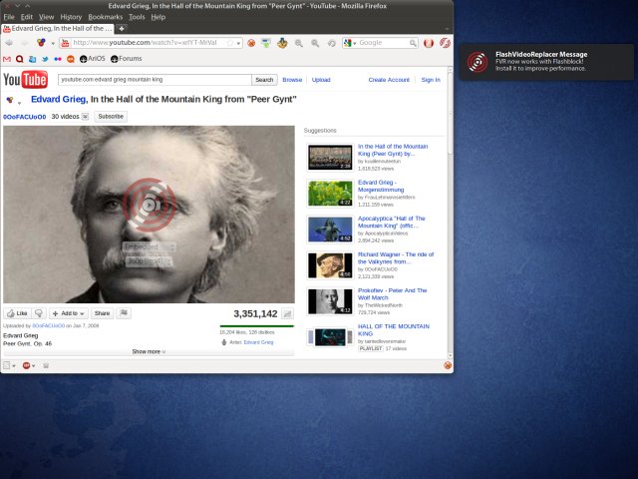Click the Adblock Plus icon in status bar
Image resolution: width=638 pixels, height=479 pixels.
27,365
